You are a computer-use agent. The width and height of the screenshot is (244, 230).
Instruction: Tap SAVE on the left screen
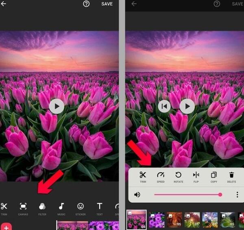pyautogui.click(x=107, y=4)
